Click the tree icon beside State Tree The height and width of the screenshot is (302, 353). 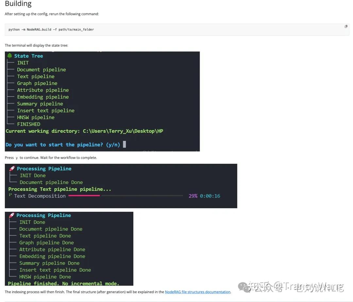(x=9, y=56)
